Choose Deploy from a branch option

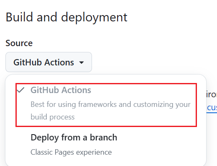[106, 145]
